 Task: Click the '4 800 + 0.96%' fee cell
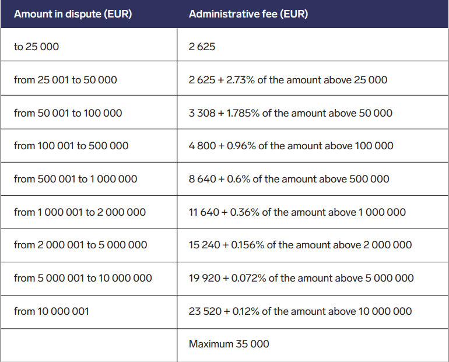pos(313,146)
